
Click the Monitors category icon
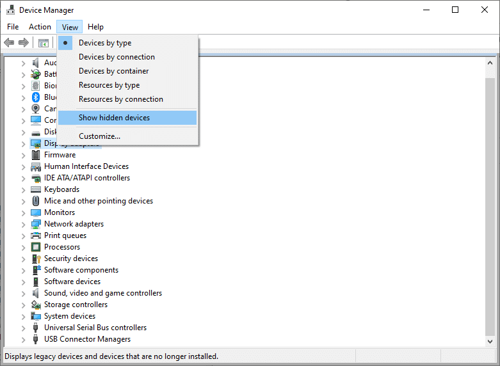[36, 212]
